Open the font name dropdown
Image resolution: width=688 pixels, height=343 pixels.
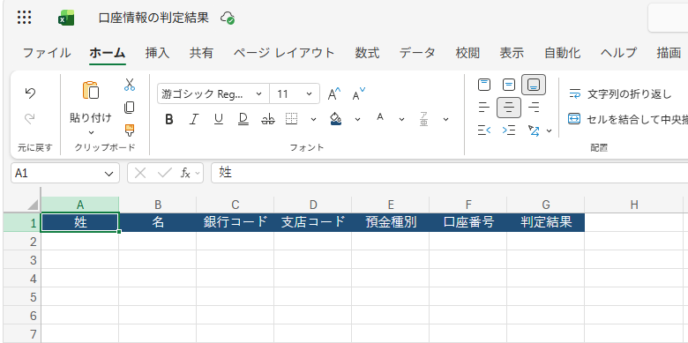coord(258,93)
